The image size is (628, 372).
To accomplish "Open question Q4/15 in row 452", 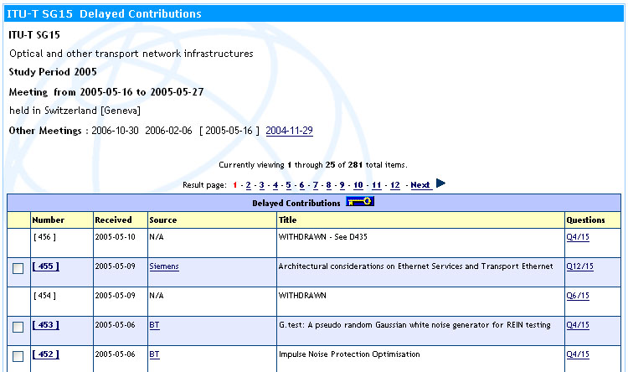I will [x=578, y=354].
